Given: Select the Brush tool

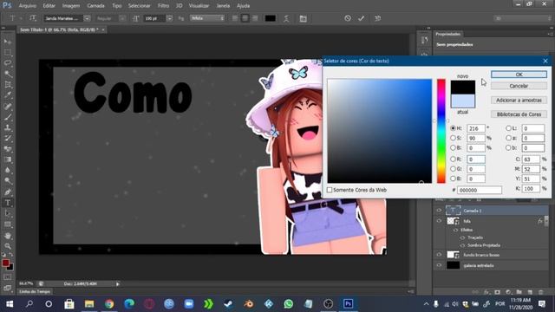Looking at the screenshot, I should coord(8,117).
